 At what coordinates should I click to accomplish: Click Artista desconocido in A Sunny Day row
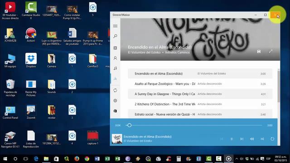(209, 94)
